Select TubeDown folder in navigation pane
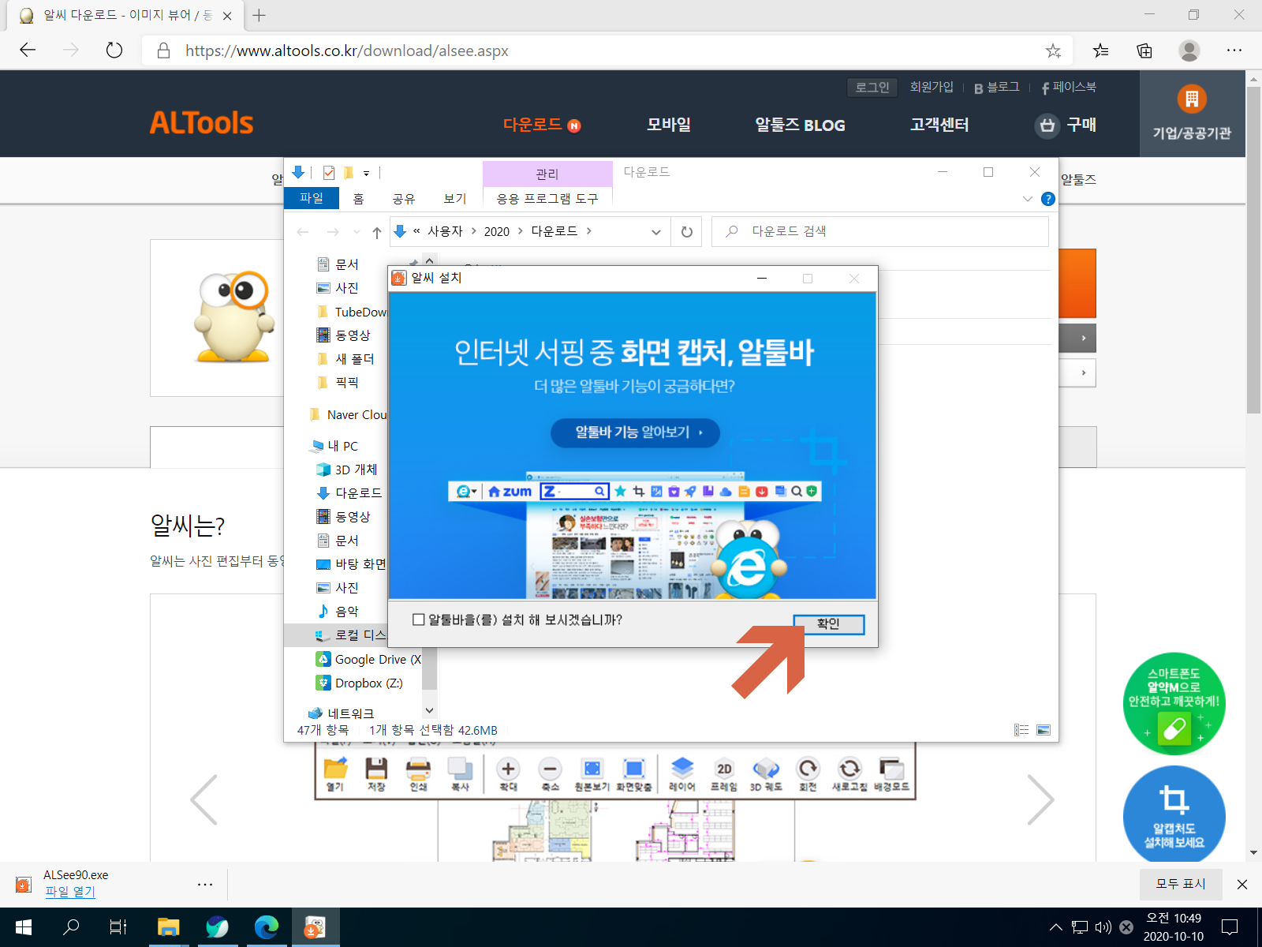This screenshot has width=1262, height=947. pyautogui.click(x=353, y=312)
